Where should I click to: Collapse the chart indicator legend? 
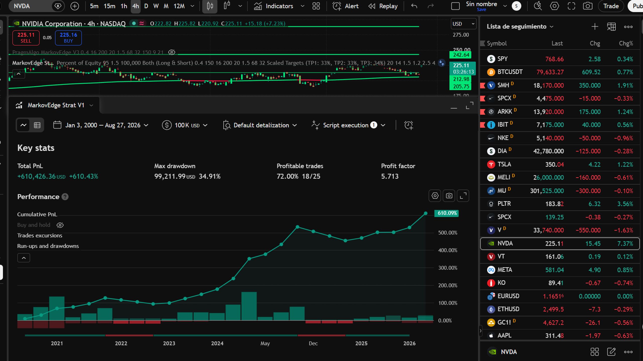(x=19, y=74)
